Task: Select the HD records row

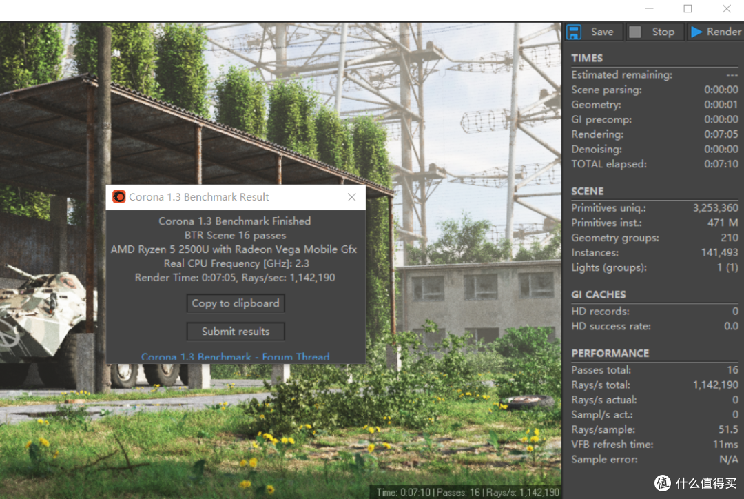Action: tap(655, 312)
